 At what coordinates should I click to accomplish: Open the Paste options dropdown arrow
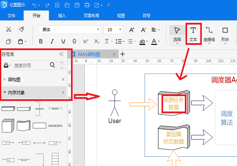(x=25, y=42)
